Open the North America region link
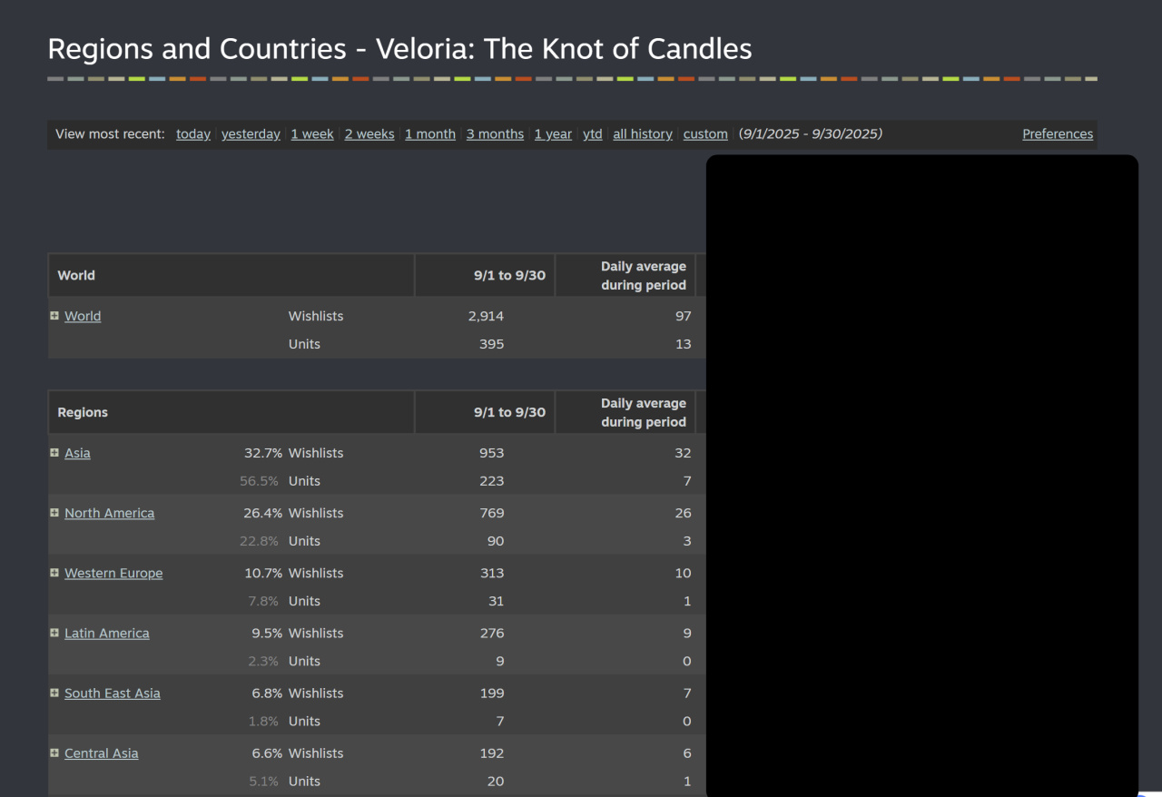Image resolution: width=1162 pixels, height=797 pixels. [x=109, y=513]
